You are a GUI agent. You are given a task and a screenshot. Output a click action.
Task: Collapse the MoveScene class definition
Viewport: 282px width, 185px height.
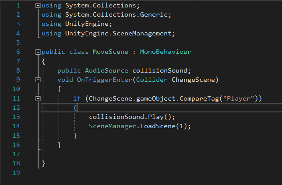[x=38, y=52]
